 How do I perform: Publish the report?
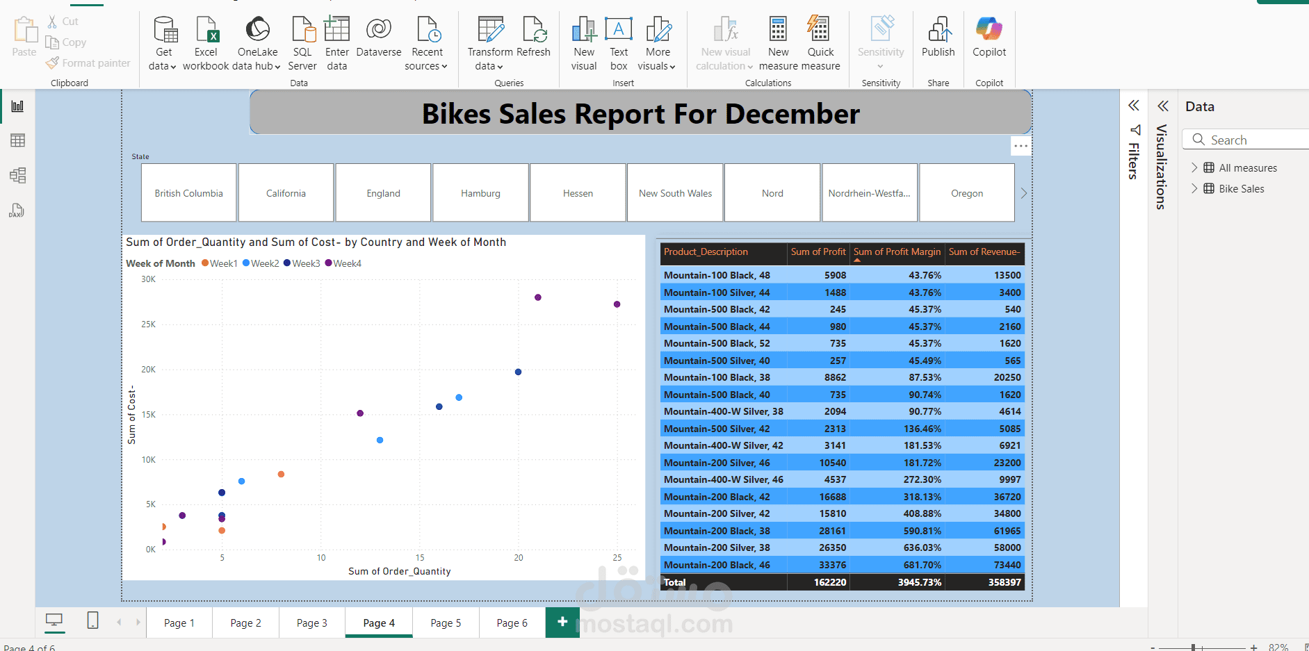pos(938,37)
